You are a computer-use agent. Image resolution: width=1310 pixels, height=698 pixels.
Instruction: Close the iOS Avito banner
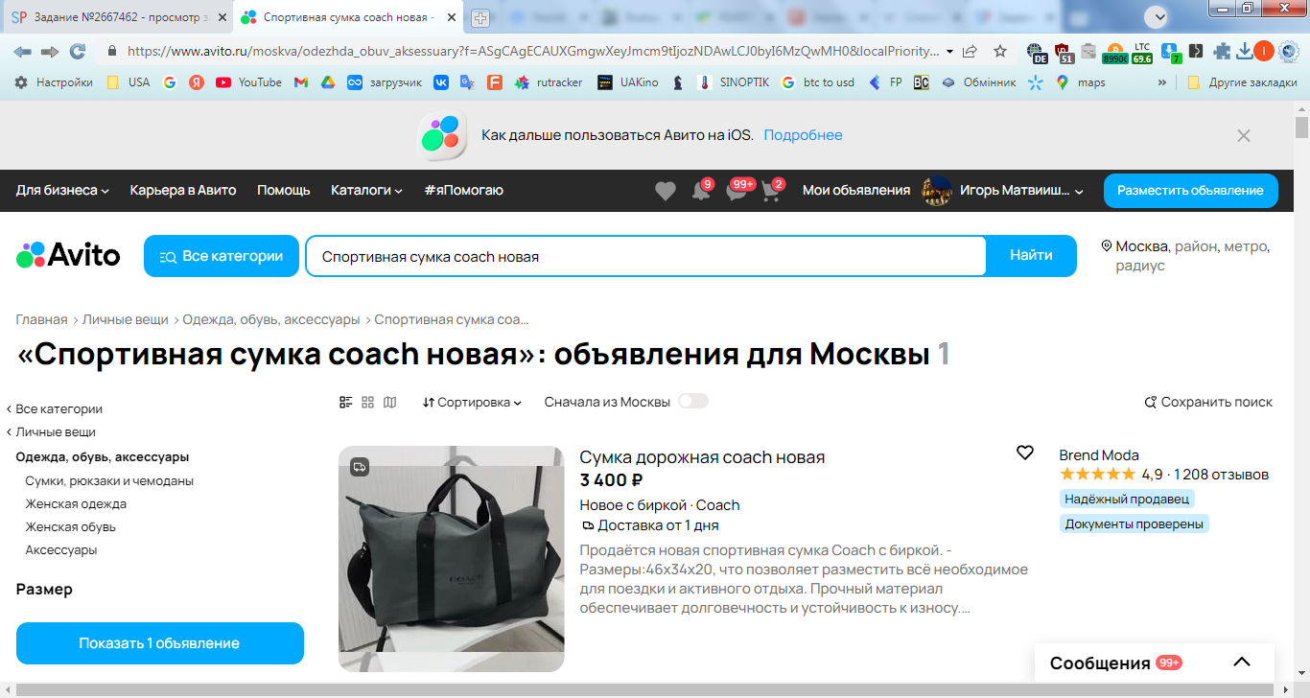[1244, 135]
